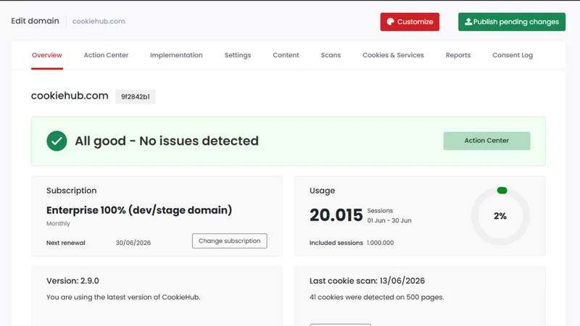580x326 pixels.
Task: Switch to the Action Center tab
Action: pyautogui.click(x=106, y=55)
